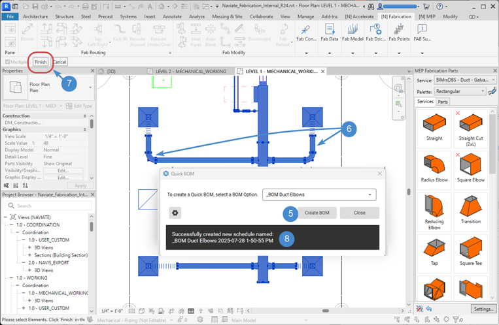Switch to Parts tab in Fabrication panel
This screenshot has height=325, width=499.
[x=443, y=102]
